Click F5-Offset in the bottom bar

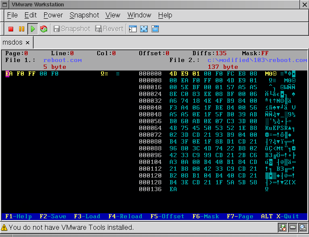[167, 216]
